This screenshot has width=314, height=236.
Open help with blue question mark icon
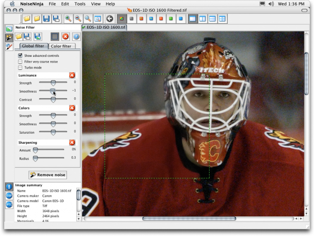(x=76, y=37)
